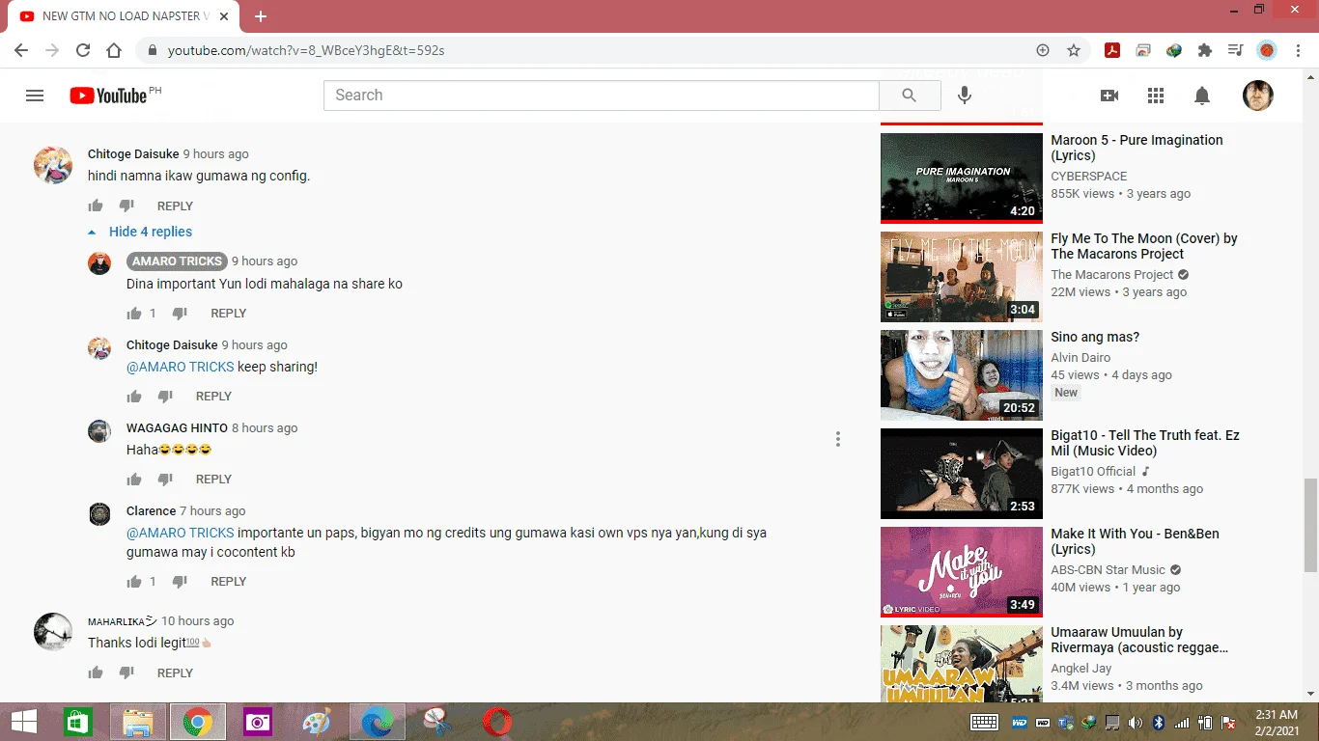Open the Create video camera icon
This screenshot has width=1319, height=741.
pyautogui.click(x=1109, y=96)
